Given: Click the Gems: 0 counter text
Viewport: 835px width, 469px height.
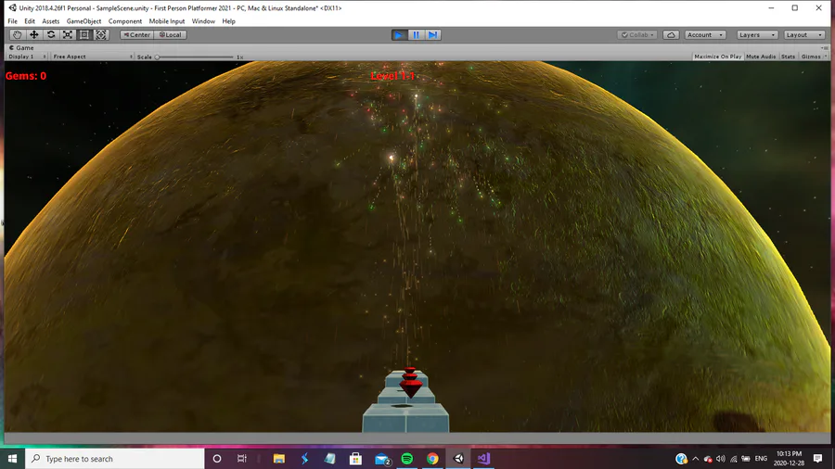Looking at the screenshot, I should [26, 76].
